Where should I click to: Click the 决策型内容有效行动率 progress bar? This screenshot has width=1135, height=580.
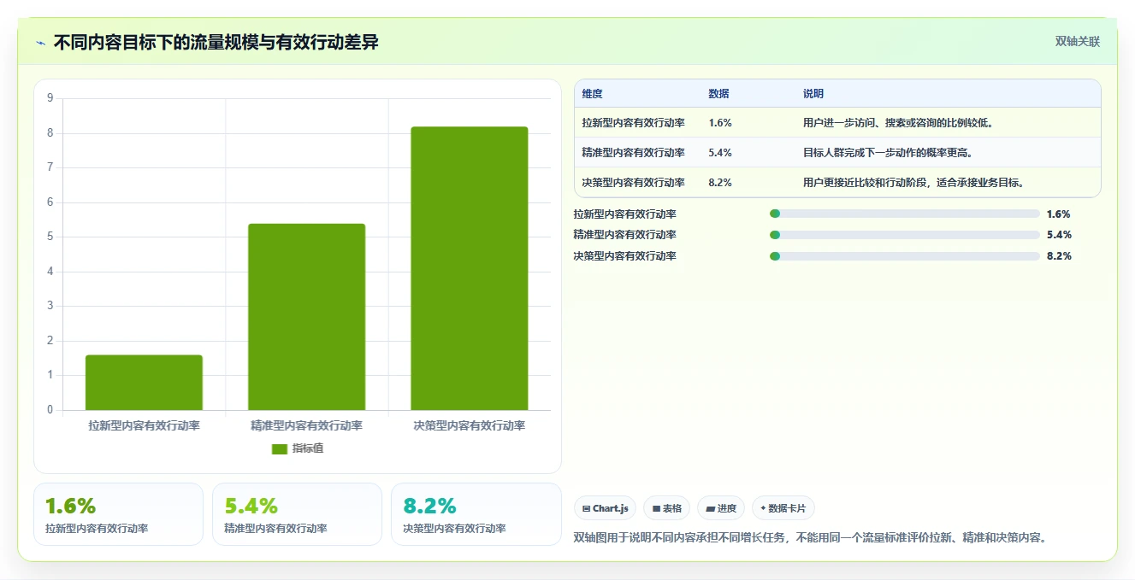[x=905, y=256]
